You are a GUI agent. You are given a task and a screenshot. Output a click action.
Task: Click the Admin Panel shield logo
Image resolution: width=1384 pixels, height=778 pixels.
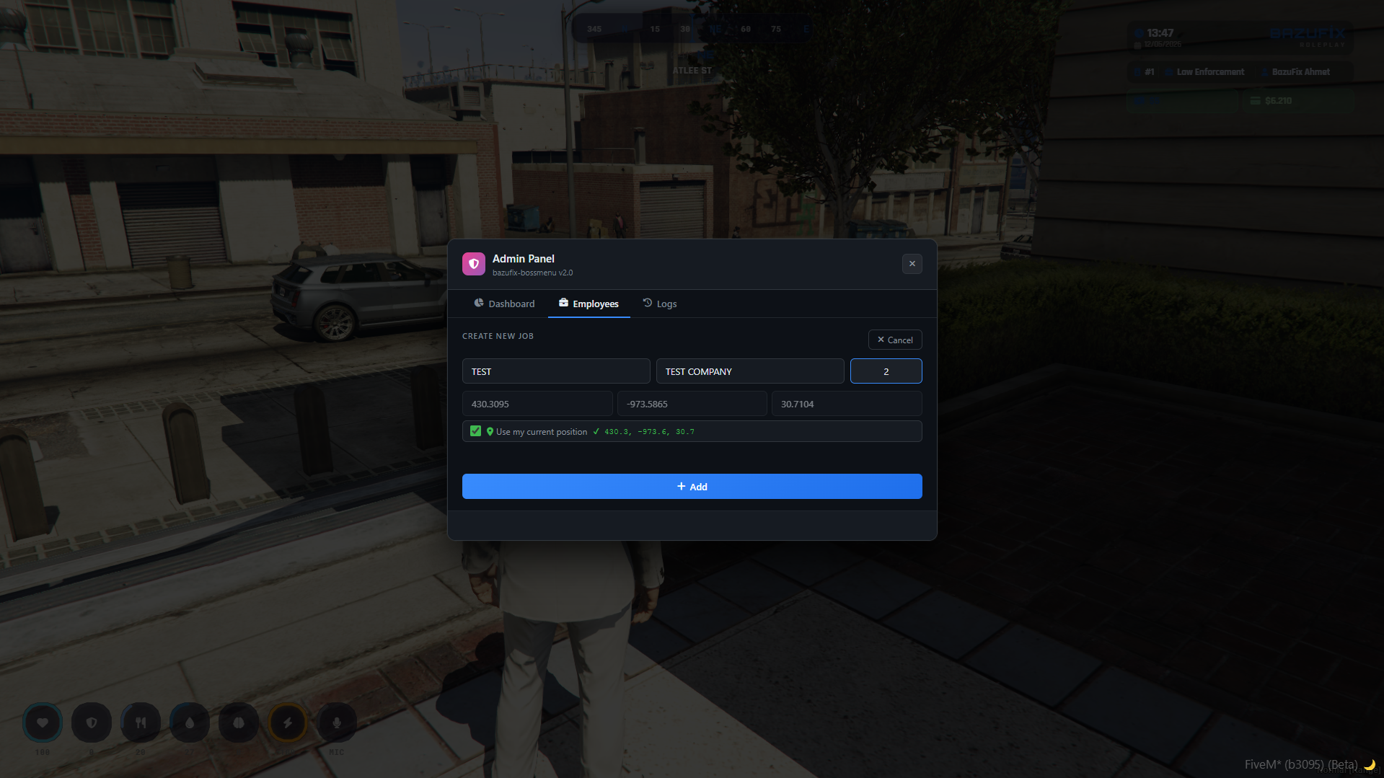[474, 264]
